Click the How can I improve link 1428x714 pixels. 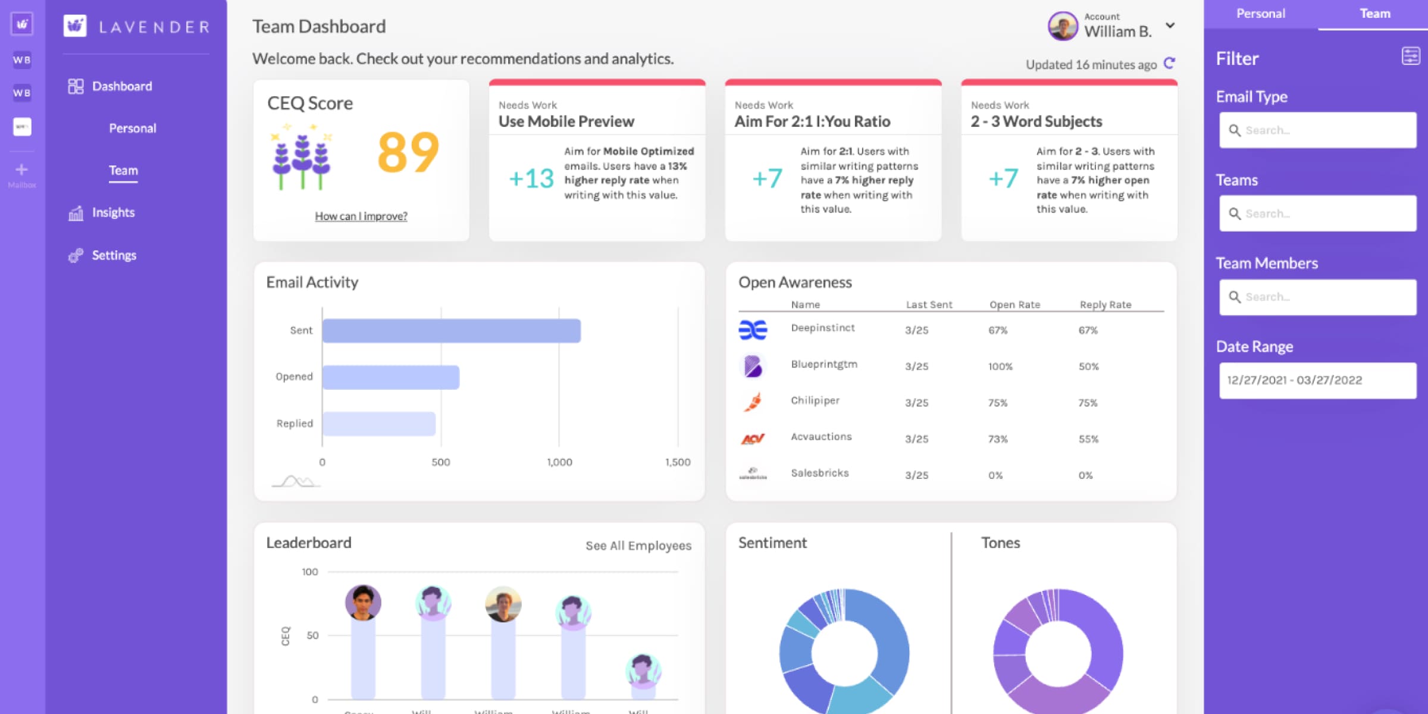click(361, 216)
